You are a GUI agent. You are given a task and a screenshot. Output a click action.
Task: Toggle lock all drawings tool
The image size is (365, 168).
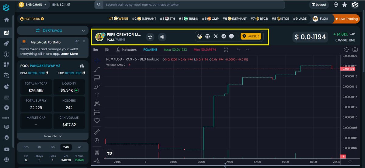97,160
